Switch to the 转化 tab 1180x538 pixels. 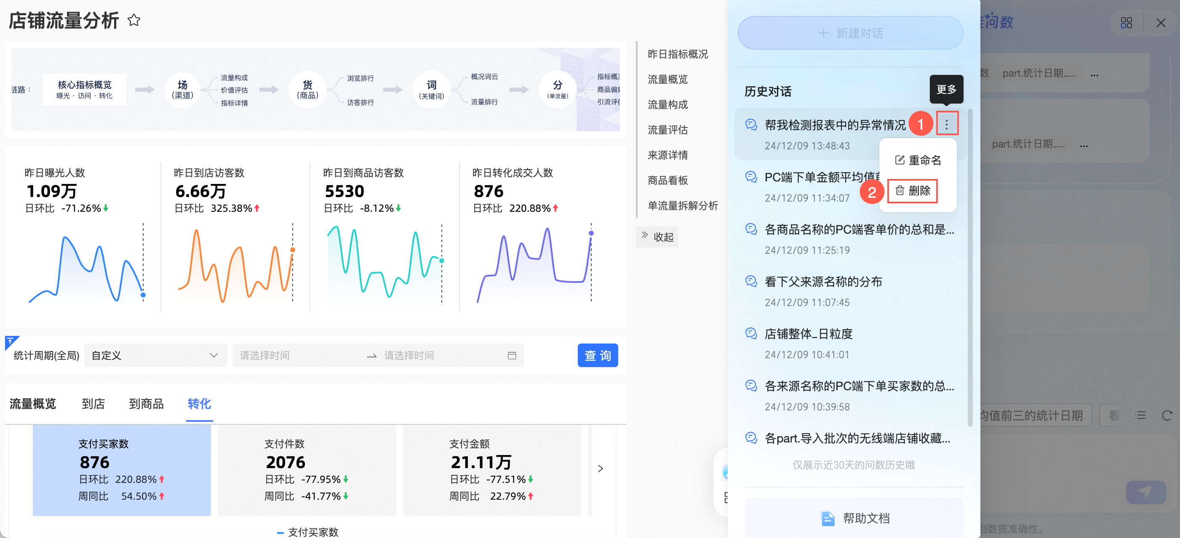pyautogui.click(x=199, y=403)
